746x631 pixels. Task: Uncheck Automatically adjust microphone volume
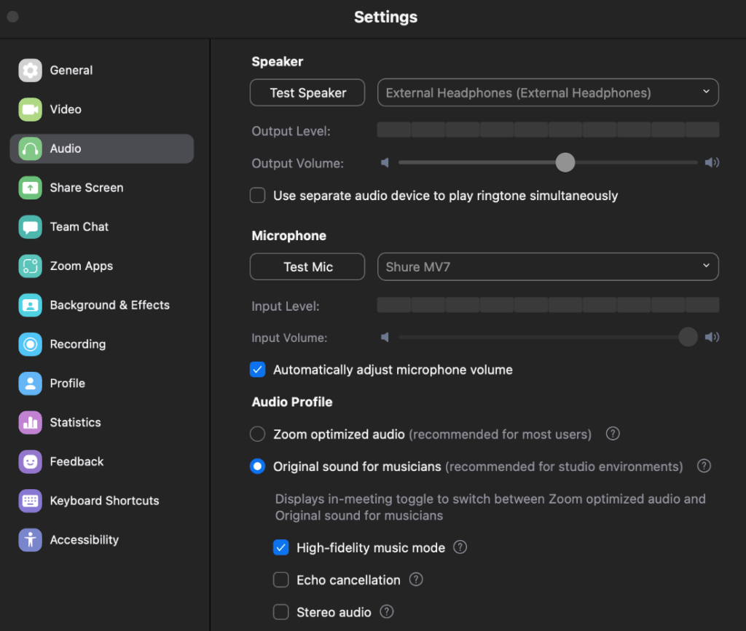coord(257,370)
